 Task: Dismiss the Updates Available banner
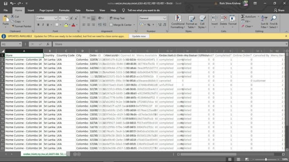[286, 36]
